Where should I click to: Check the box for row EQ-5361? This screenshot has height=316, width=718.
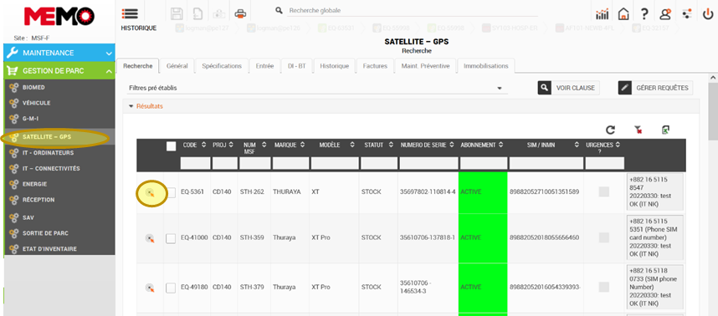pos(171,193)
